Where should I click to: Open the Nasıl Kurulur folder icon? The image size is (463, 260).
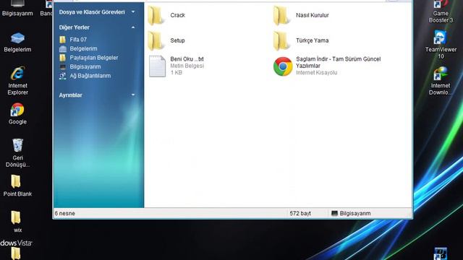[281, 16]
